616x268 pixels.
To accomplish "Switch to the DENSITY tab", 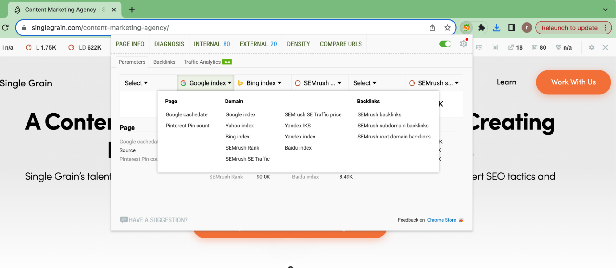I will (299, 44).
